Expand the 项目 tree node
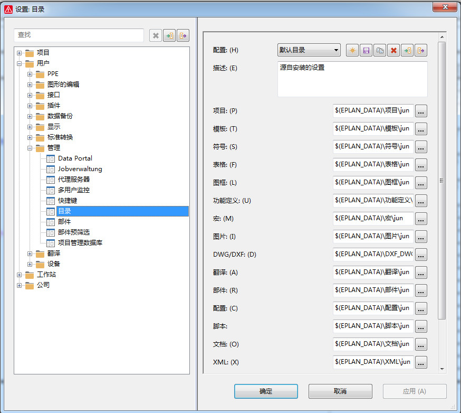 point(20,53)
